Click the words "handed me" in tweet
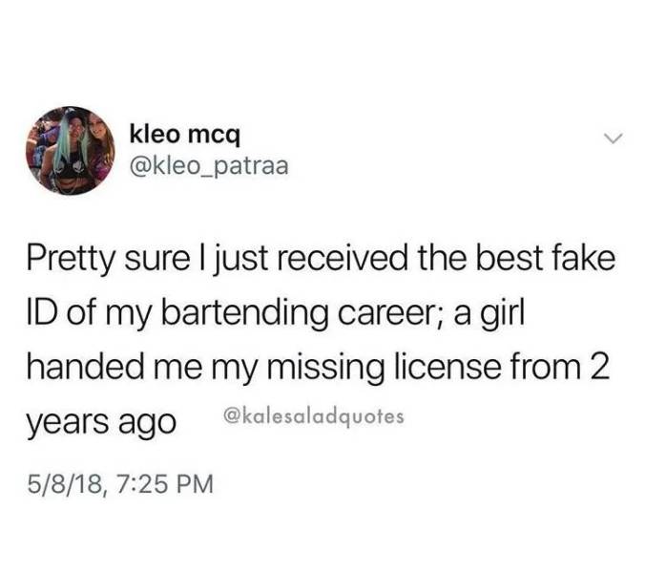 click(x=114, y=367)
